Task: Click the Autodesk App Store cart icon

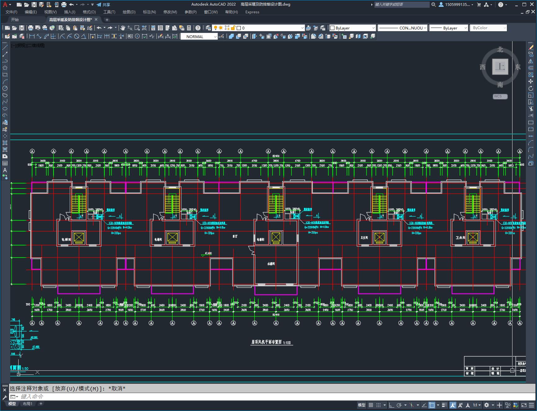Action: (x=479, y=4)
